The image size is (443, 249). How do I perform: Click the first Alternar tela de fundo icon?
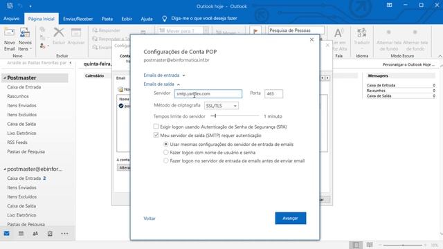click(389, 33)
